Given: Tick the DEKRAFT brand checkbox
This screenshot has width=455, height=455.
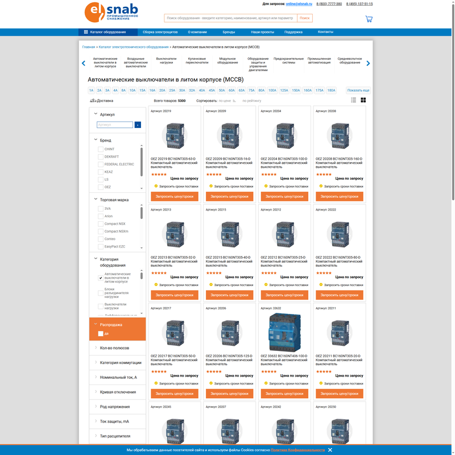Looking at the screenshot, I should click(x=101, y=157).
